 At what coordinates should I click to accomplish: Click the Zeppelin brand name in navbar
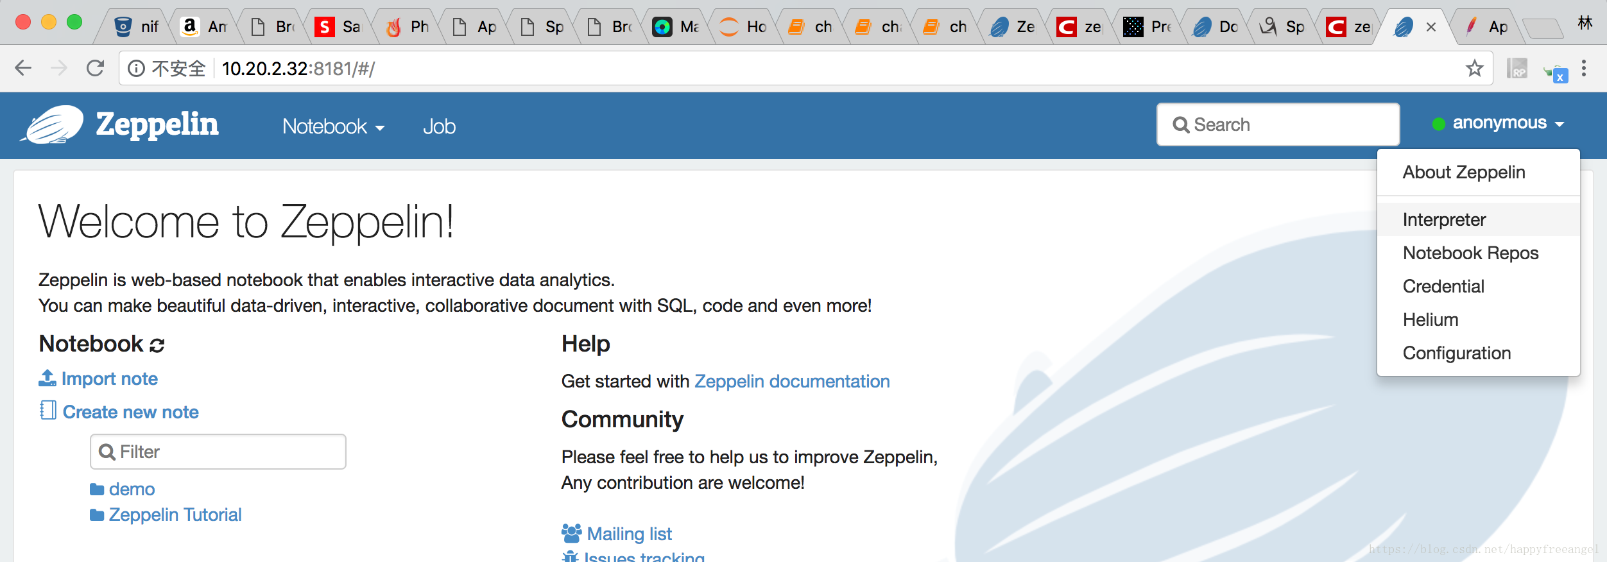point(157,124)
